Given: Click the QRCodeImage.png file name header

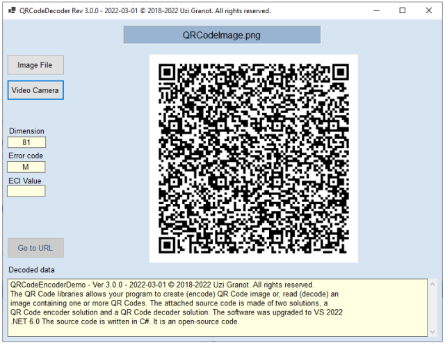Looking at the screenshot, I should click(x=222, y=35).
